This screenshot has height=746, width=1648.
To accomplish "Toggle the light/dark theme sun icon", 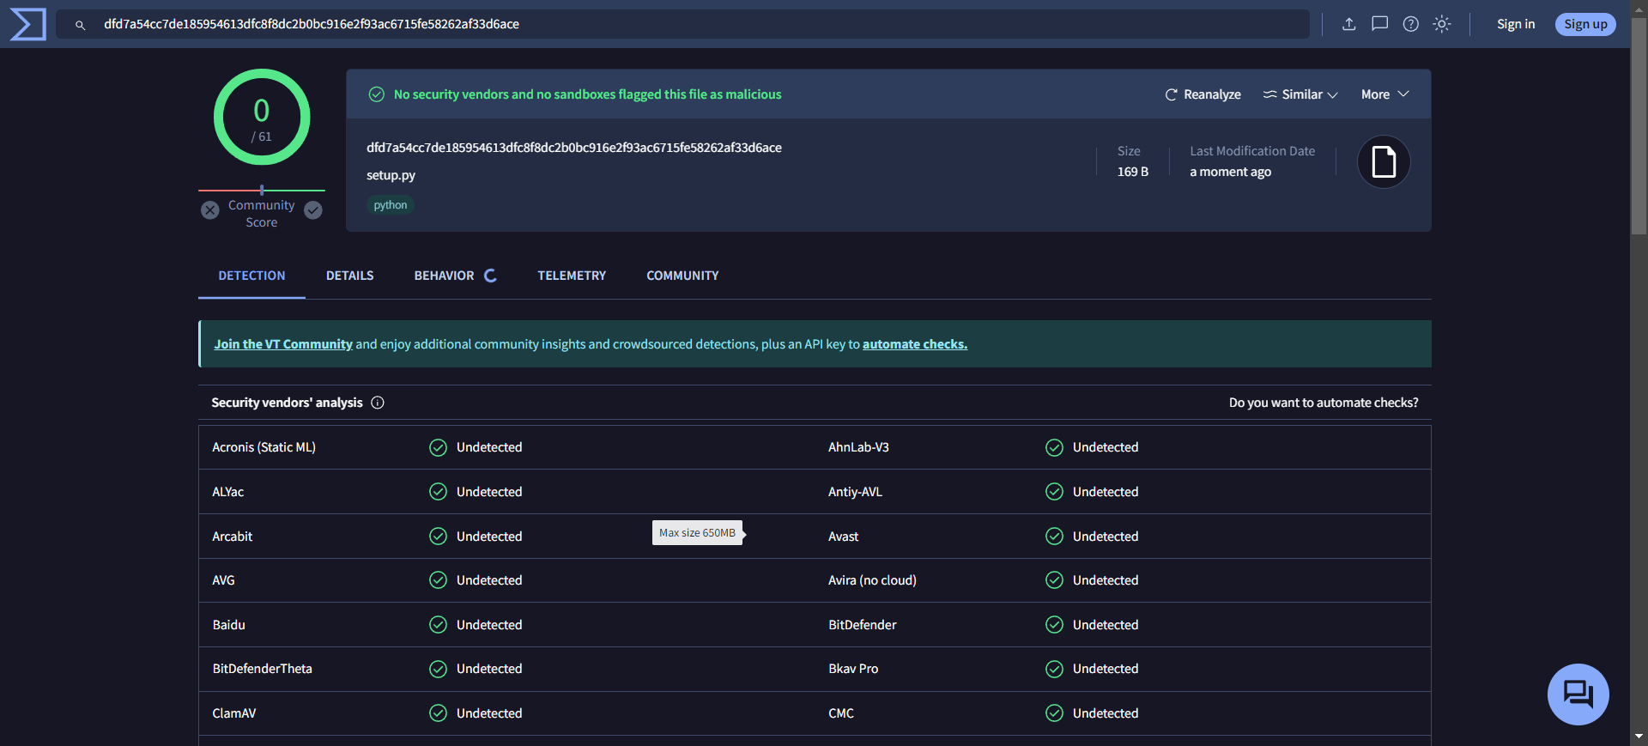I will [x=1442, y=24].
